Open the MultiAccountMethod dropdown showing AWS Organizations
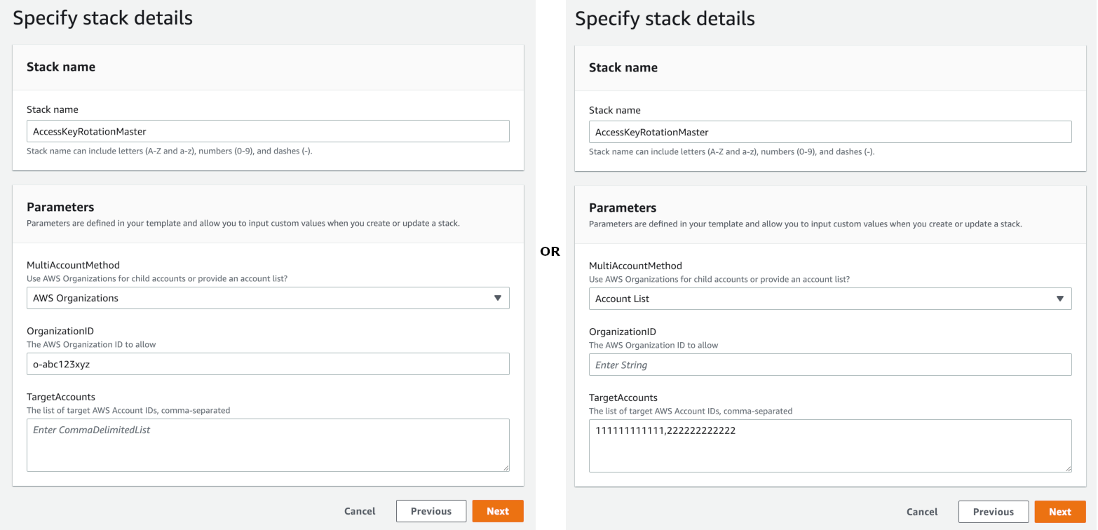The width and height of the screenshot is (1098, 530). (268, 298)
